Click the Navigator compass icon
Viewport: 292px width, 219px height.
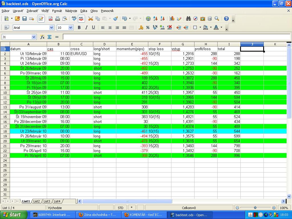pyautogui.click(x=195, y=19)
